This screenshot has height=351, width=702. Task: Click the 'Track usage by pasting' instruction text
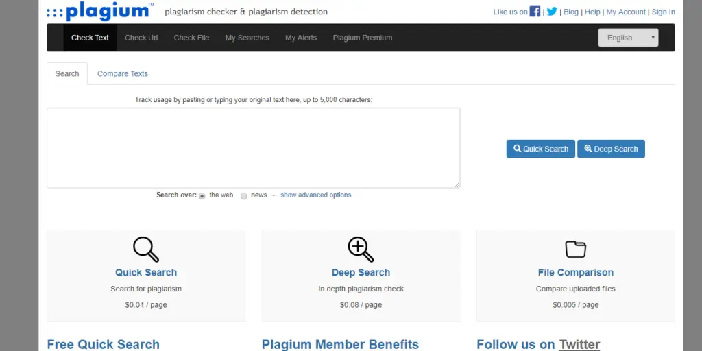tap(254, 100)
